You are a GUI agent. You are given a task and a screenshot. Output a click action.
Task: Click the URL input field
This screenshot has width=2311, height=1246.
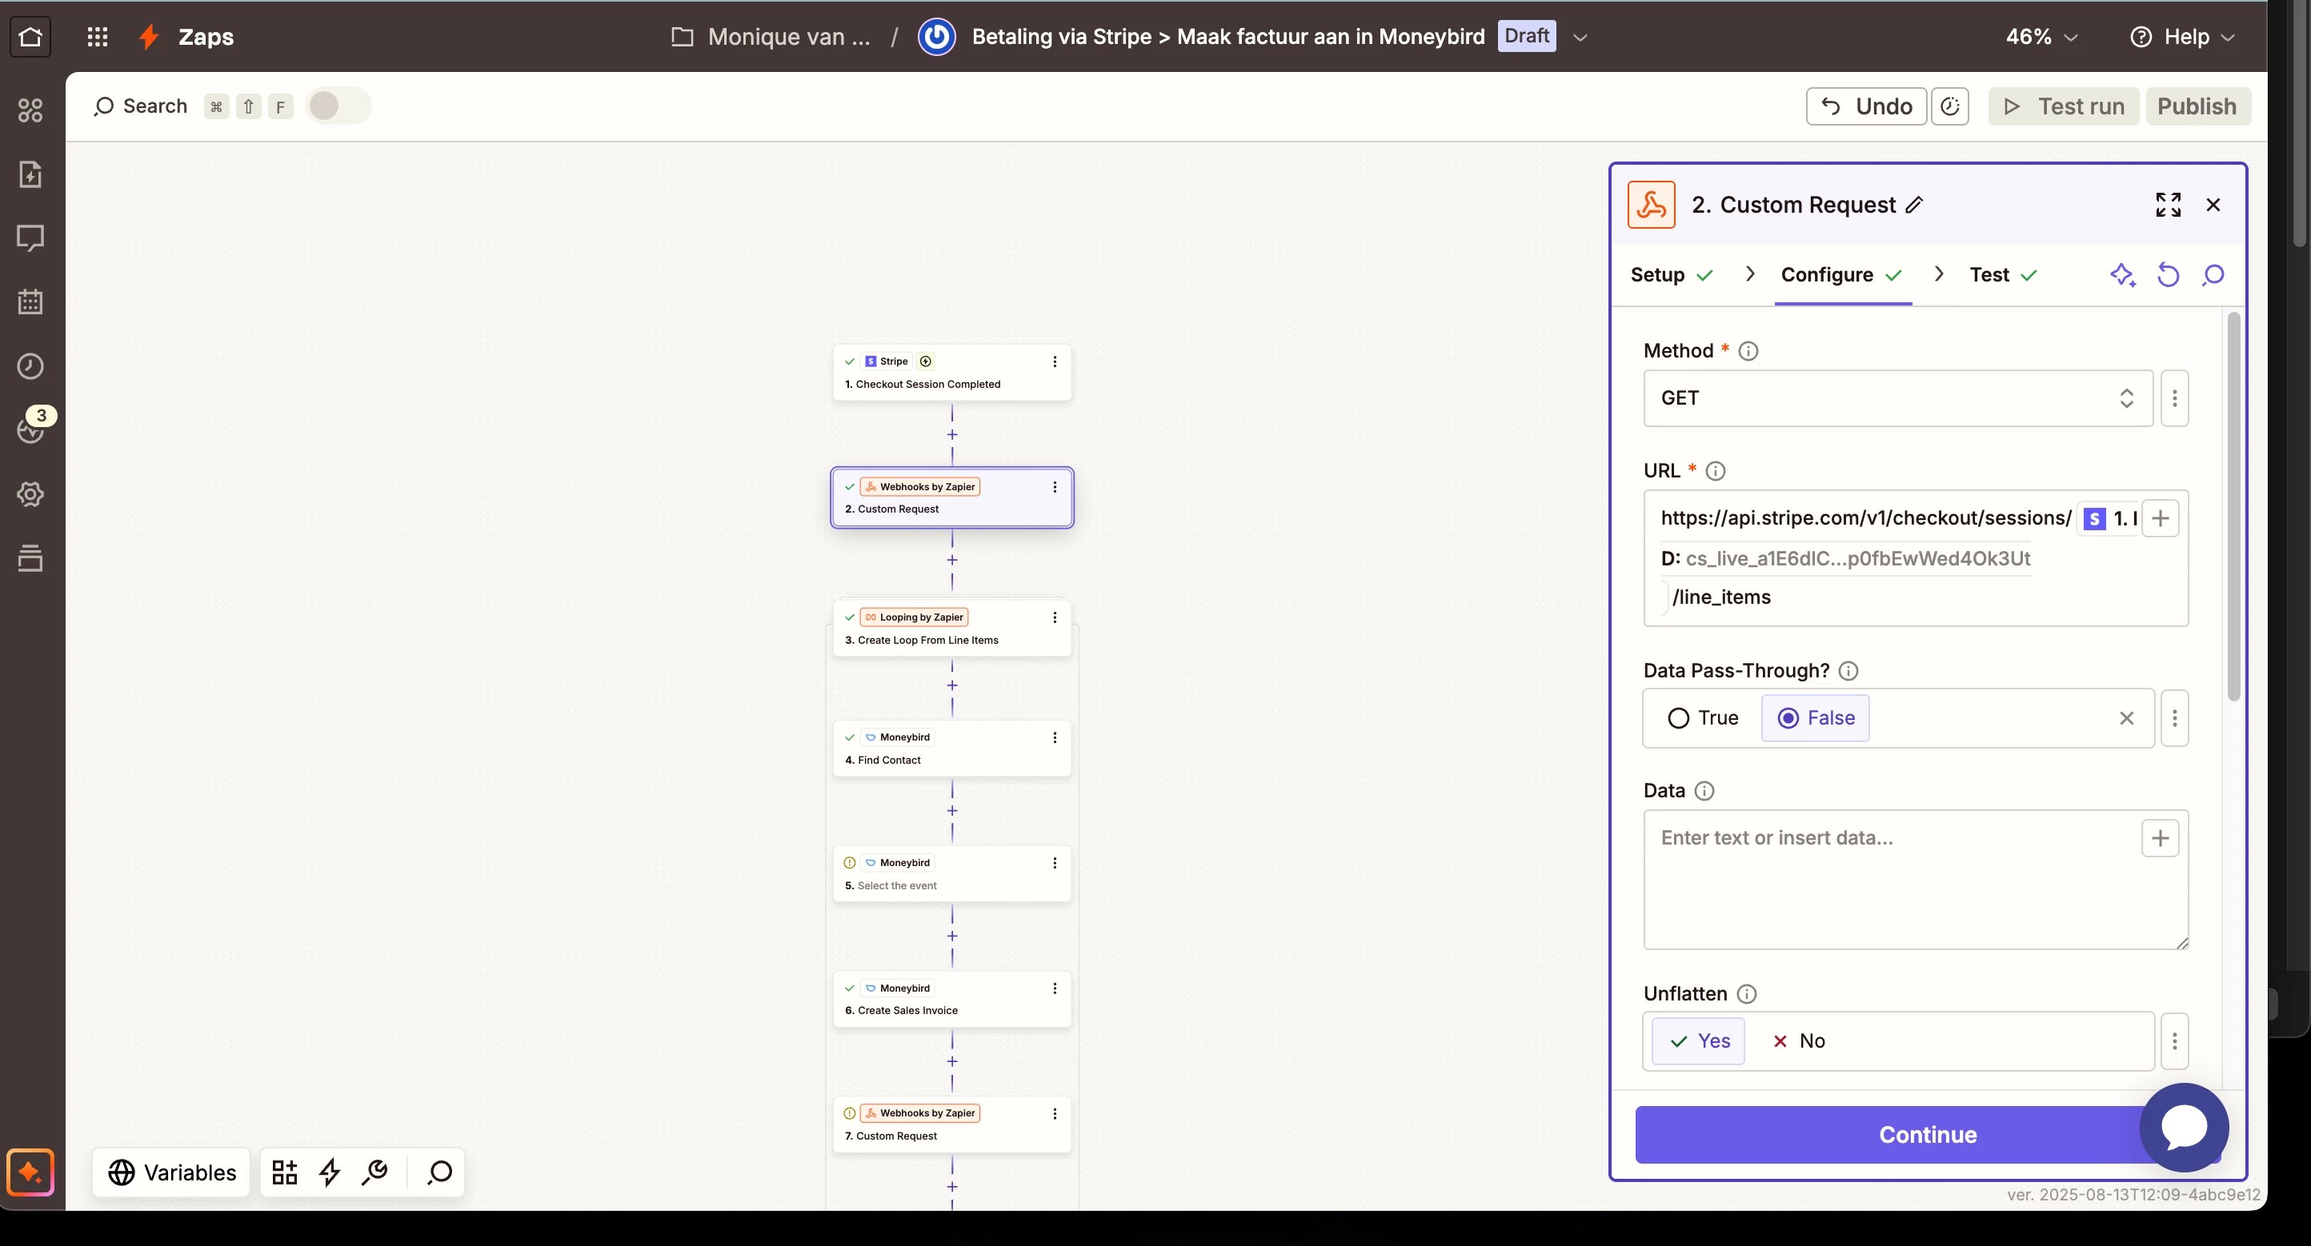coord(1916,557)
